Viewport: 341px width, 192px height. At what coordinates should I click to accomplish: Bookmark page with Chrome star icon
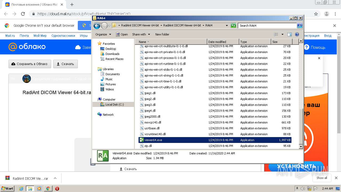(x=316, y=14)
